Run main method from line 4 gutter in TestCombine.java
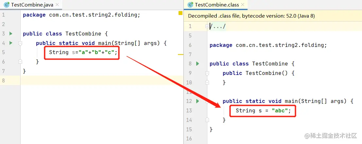 tap(10, 43)
